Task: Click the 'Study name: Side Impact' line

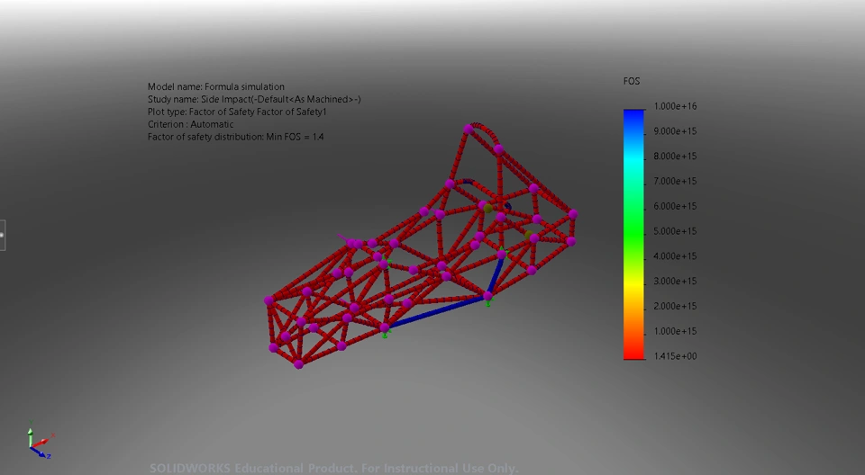Action: (x=254, y=99)
